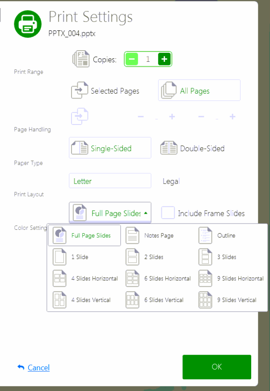Click the Cancel link
Viewport: 270px width, 391px height.
[x=38, y=367]
